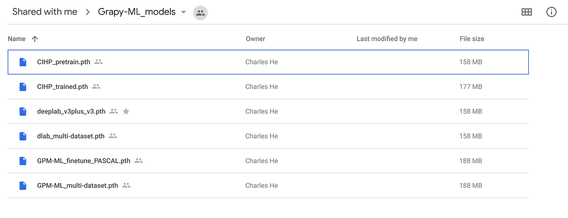Click star icon next to deeplab_v3plus_v3.pth

126,112
